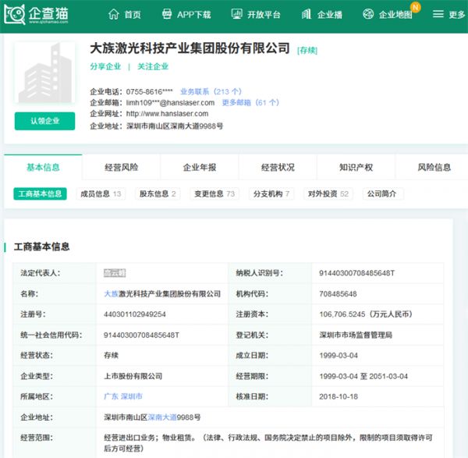Open 更多邮箱 (61 个) link
This screenshot has height=458, width=468.
[x=250, y=103]
